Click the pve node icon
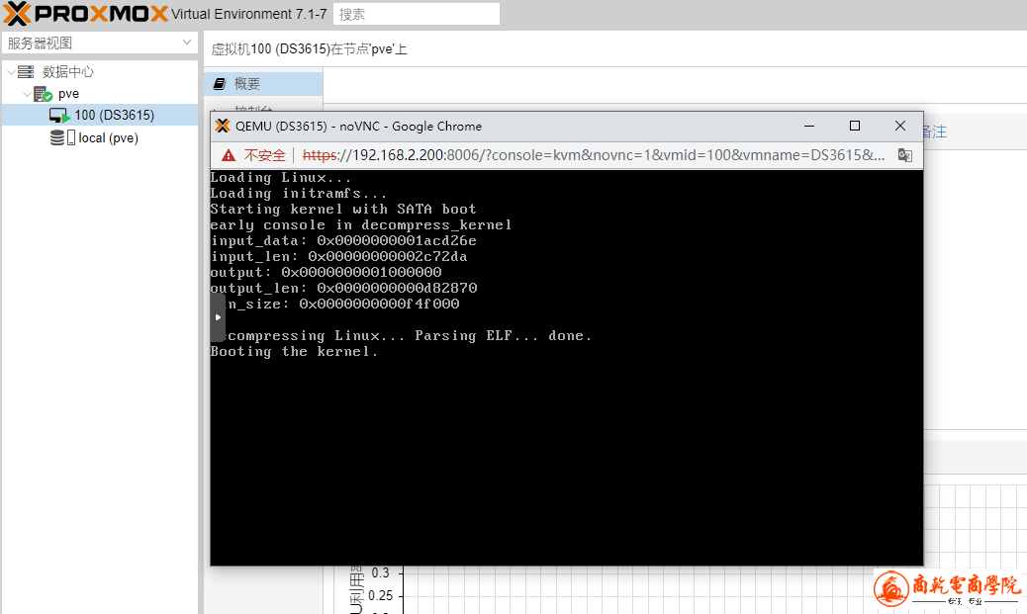 43,94
